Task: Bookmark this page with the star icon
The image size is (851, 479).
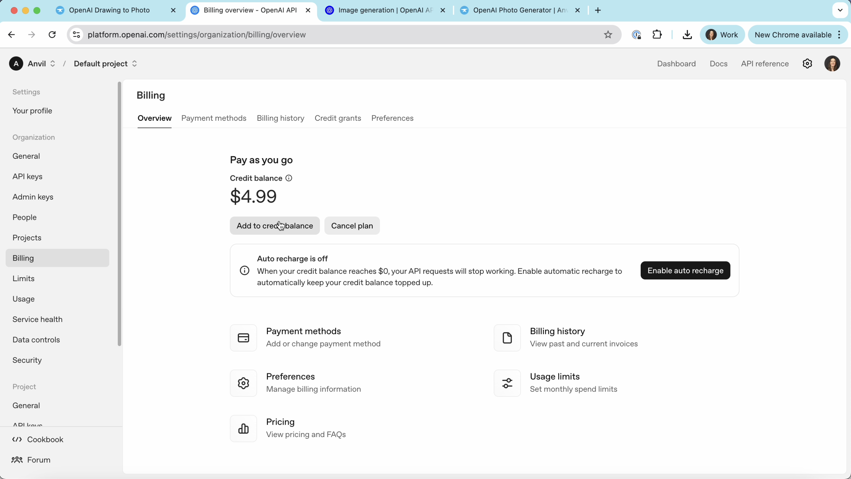Action: 608,35
